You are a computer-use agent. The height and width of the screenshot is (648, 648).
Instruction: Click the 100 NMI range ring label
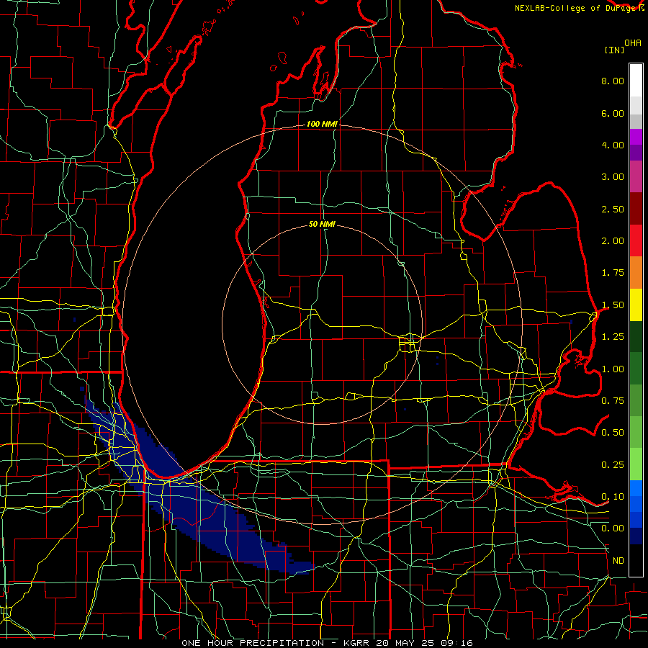tap(322, 124)
